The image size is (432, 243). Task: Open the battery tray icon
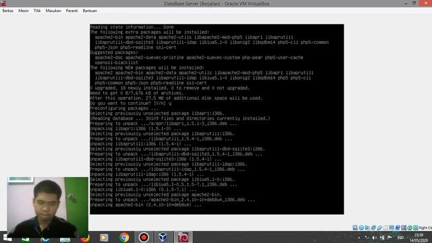point(383,238)
